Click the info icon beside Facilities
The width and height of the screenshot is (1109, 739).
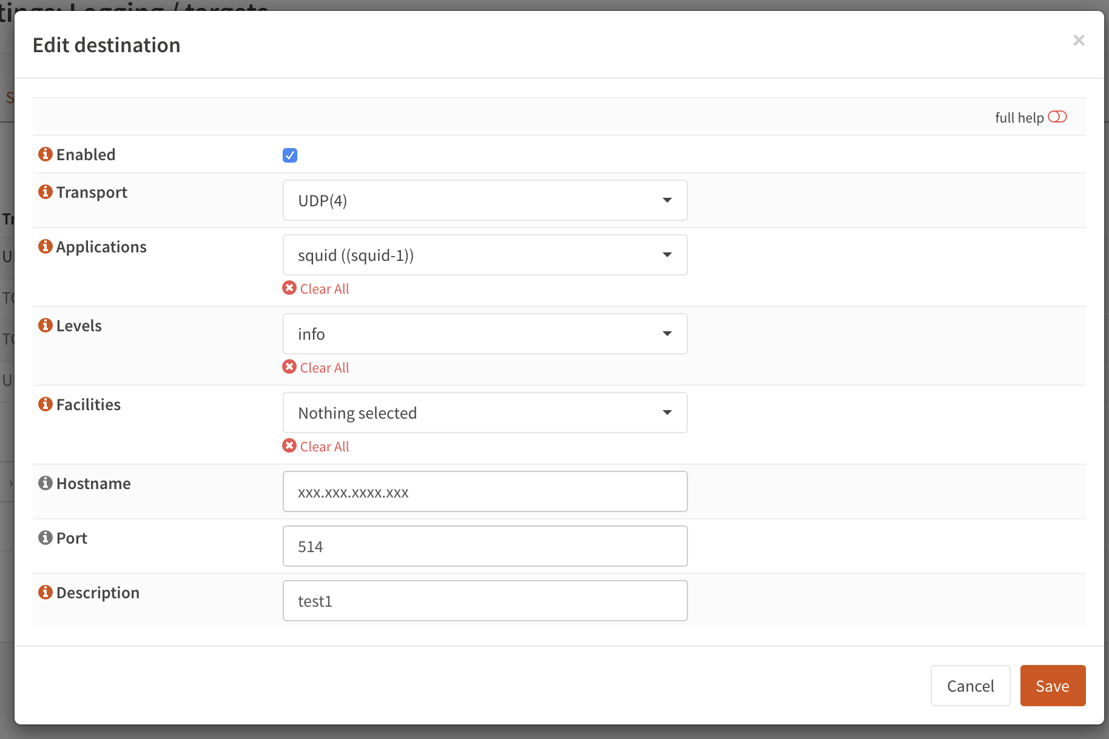click(x=46, y=404)
